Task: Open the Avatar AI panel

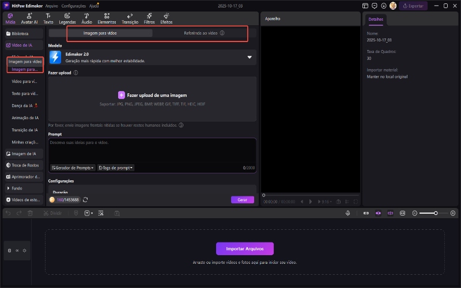Action: 29,18
